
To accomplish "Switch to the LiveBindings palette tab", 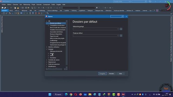I will point(42,11).
